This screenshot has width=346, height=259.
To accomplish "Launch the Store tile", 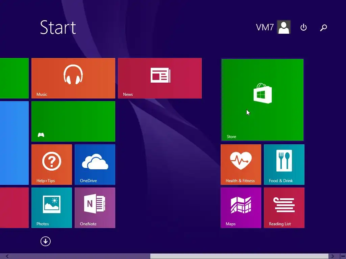I will pyautogui.click(x=262, y=100).
